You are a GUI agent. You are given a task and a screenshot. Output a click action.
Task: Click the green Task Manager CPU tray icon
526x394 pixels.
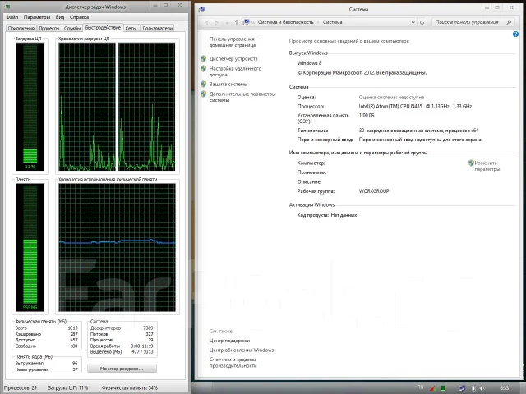(443, 388)
